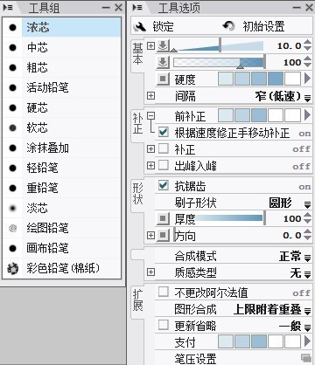Viewport: 315px width, 365px height.
Task: Enable 不更改阿尔法值 checkbox
Action: pyautogui.click(x=164, y=292)
